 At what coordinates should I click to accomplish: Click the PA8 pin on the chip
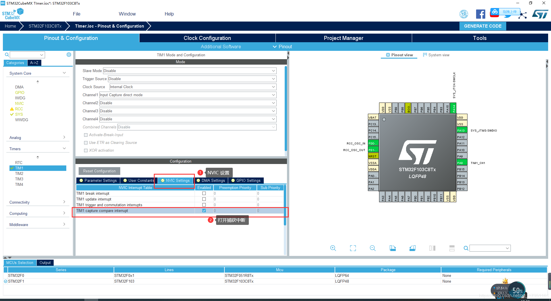[x=462, y=163]
